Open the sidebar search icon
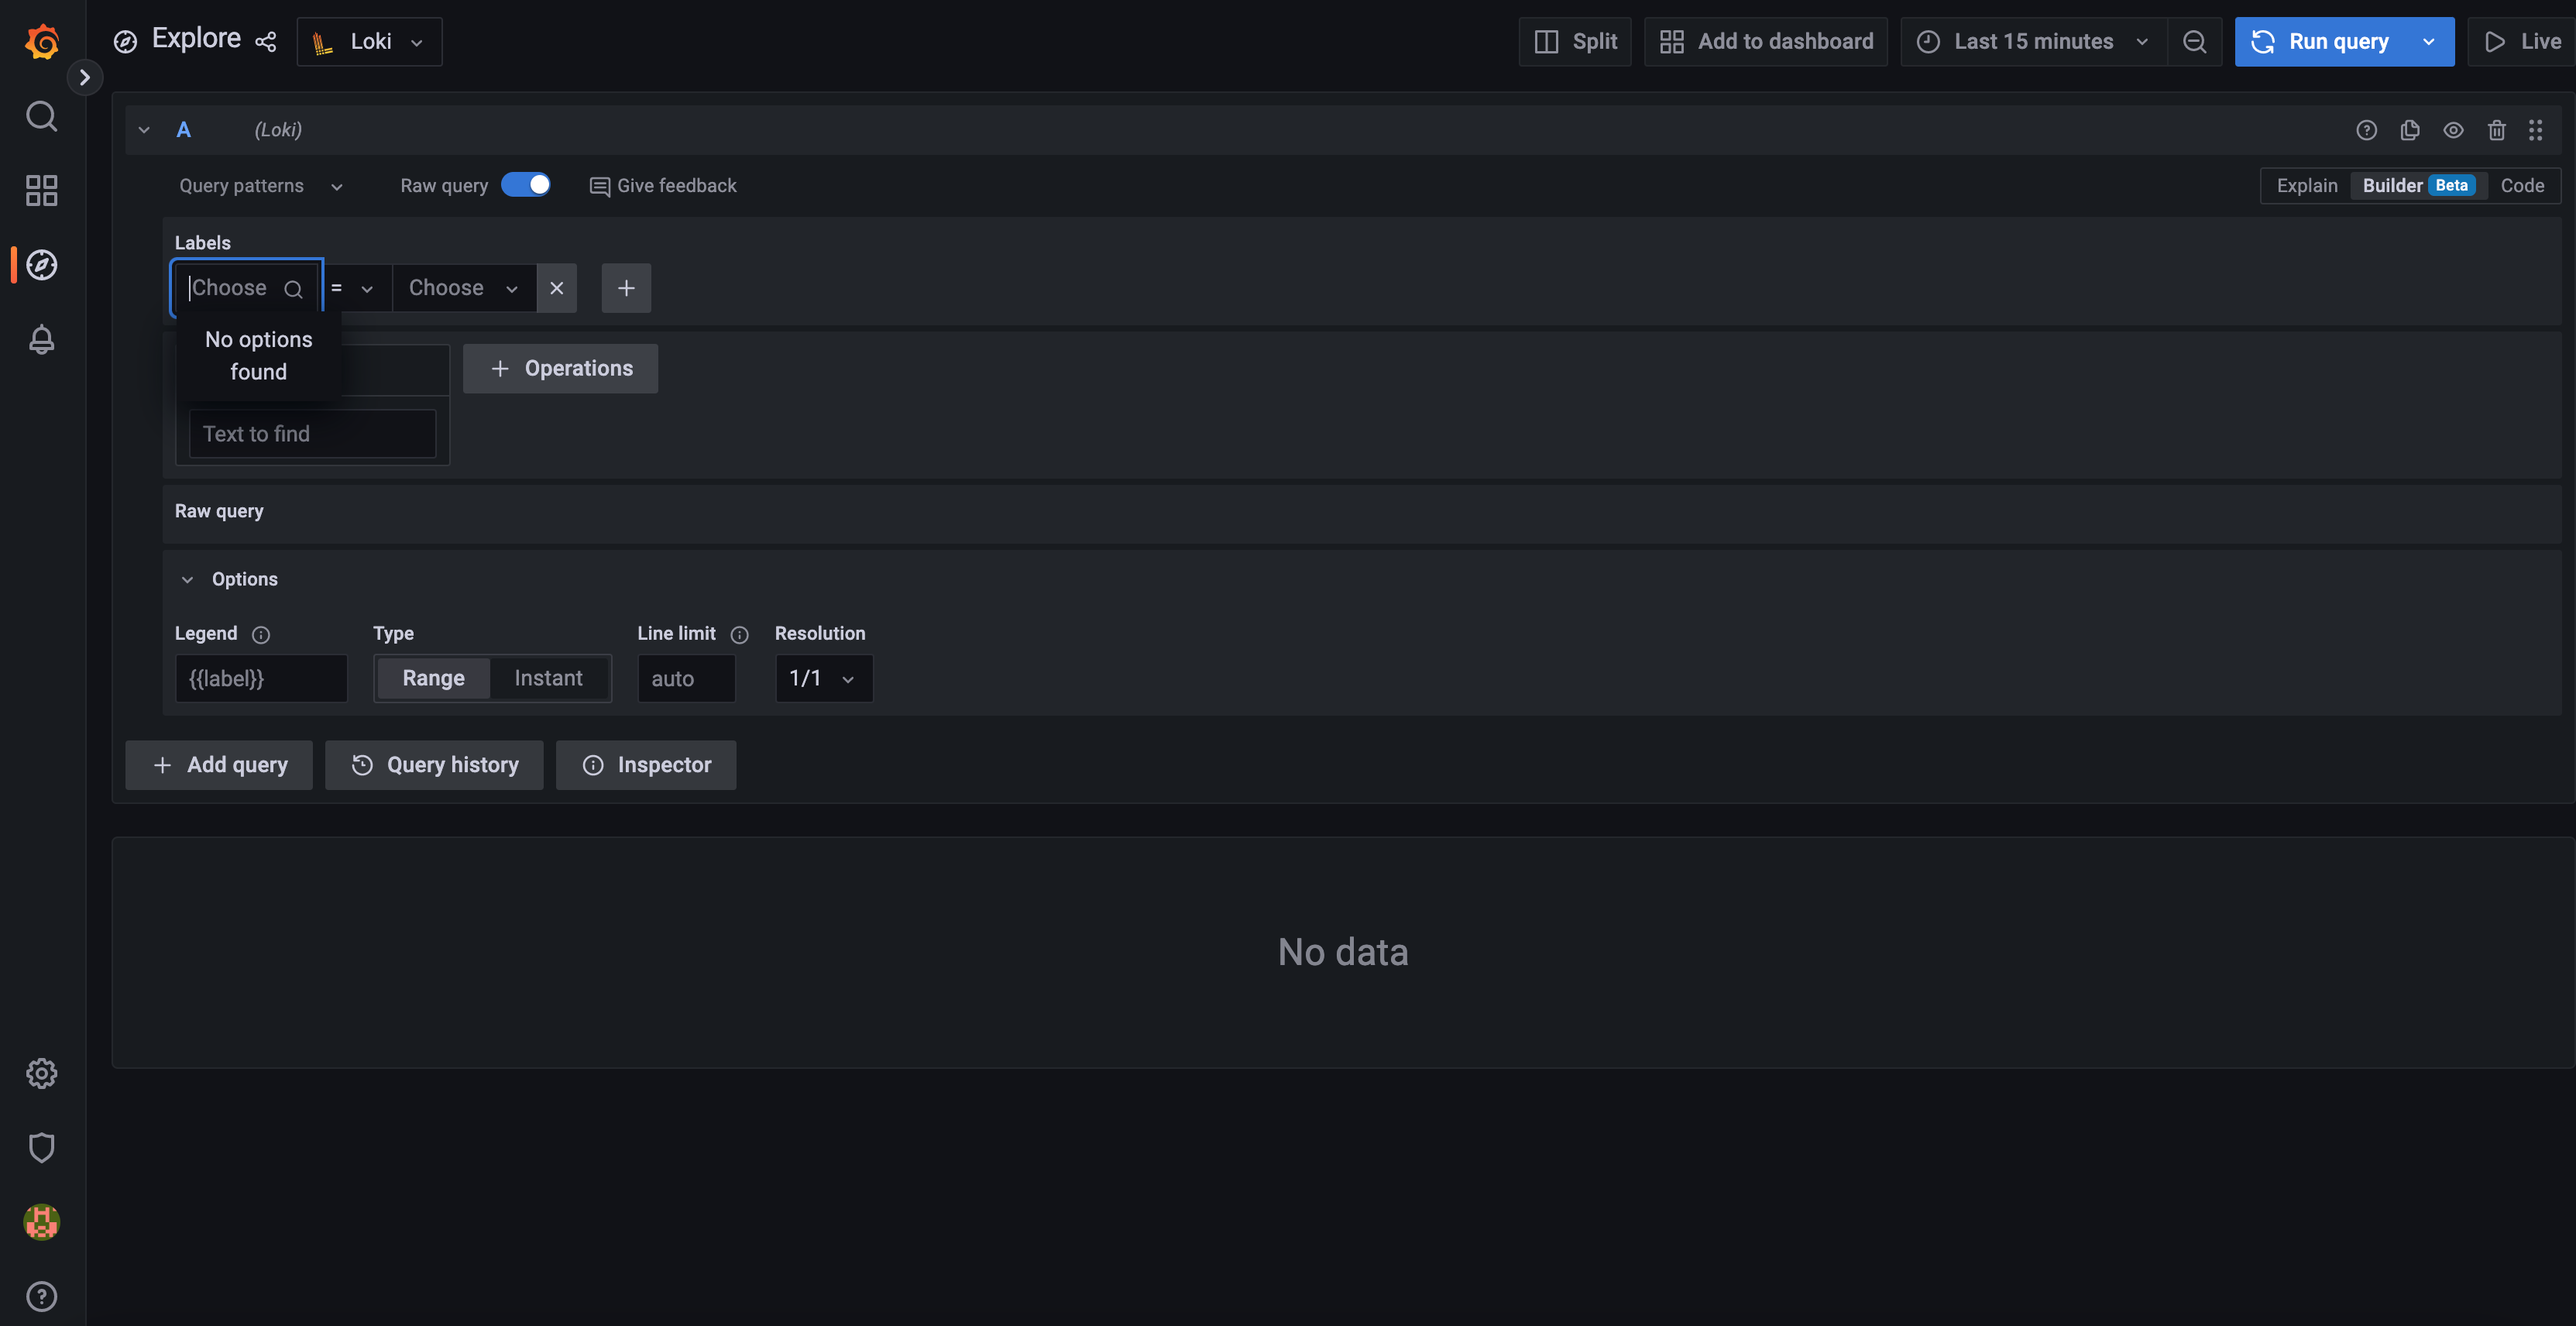 click(x=41, y=116)
